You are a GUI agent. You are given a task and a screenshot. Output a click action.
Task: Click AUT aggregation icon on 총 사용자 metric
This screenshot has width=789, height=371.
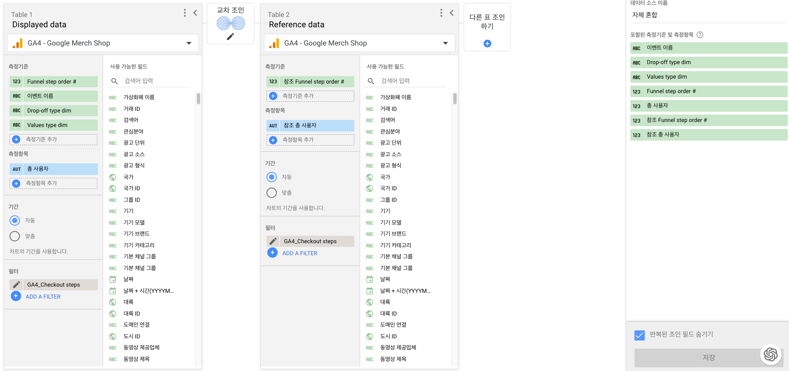pyautogui.click(x=17, y=169)
